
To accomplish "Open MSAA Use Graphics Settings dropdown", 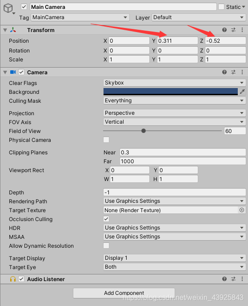I will [175, 237].
